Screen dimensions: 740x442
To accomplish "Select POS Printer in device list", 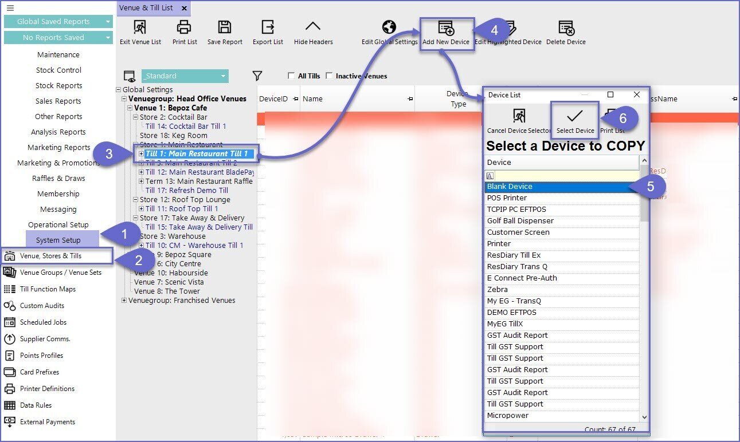I will pyautogui.click(x=507, y=198).
